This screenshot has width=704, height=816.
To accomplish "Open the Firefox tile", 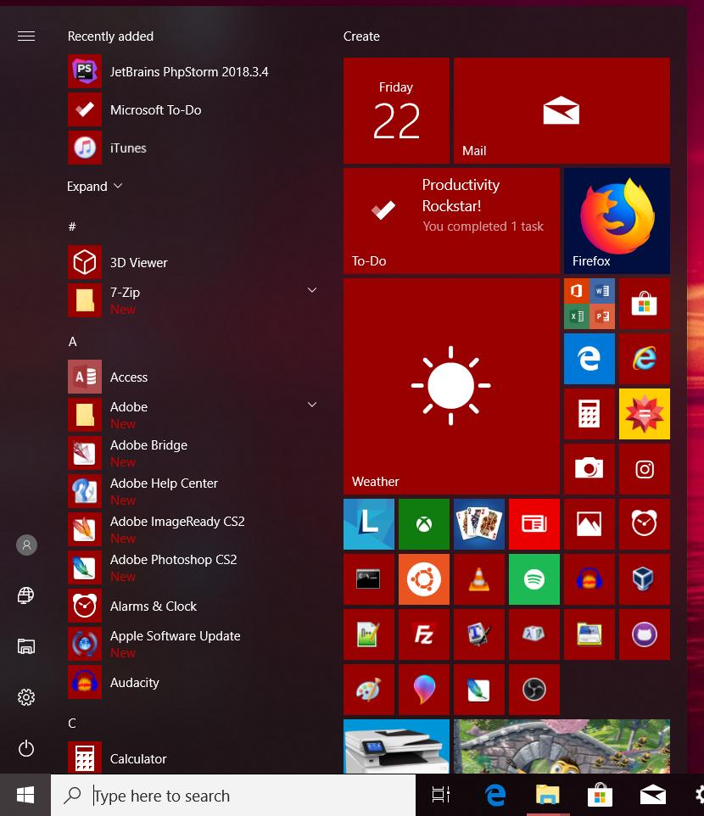I will coord(617,221).
